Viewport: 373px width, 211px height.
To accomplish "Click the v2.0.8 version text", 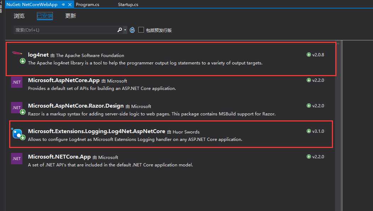I will coord(318,55).
